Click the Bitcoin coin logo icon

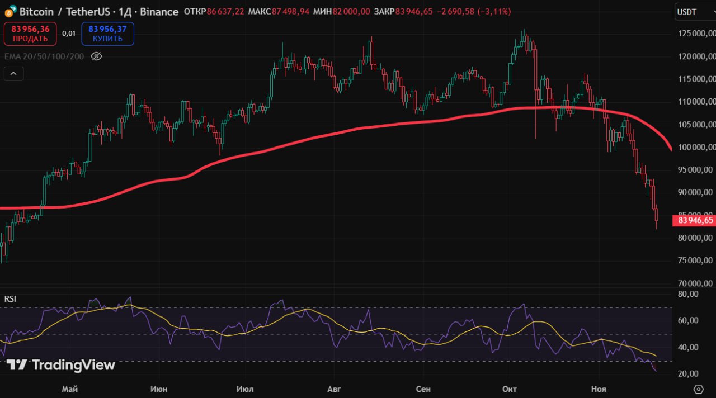[10, 11]
